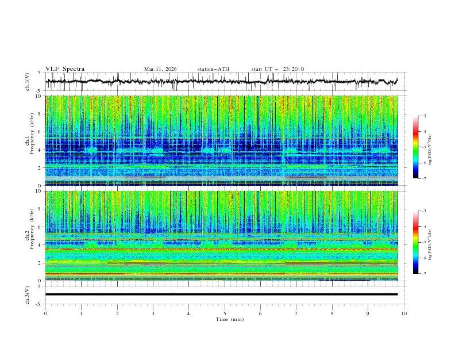Click the "-7" tick on ch.2 color bar
The image size is (455, 352).
click(x=423, y=273)
